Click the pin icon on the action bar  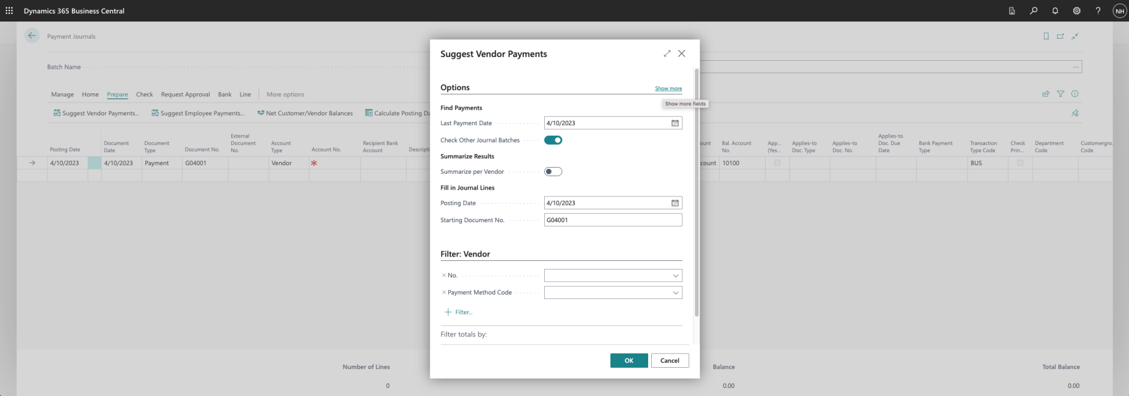click(1075, 113)
